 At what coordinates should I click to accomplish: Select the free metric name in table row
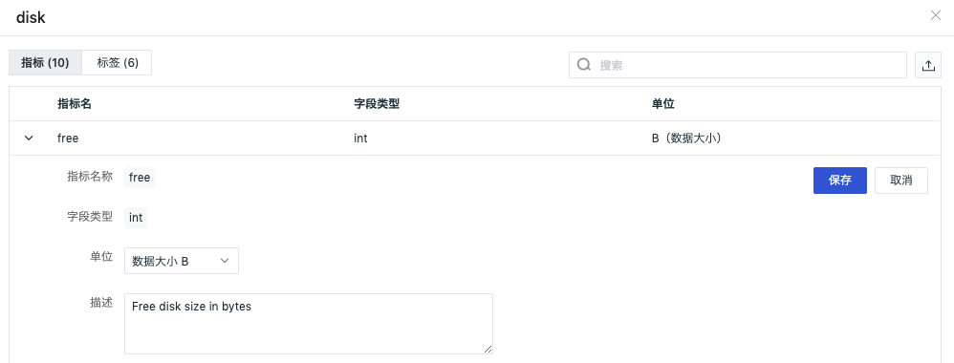(x=68, y=138)
